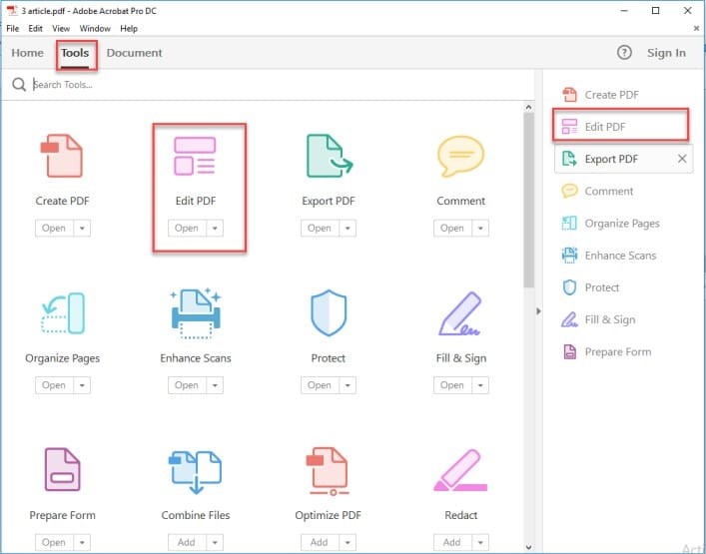Open the Comment speech bubble icon in grid
The height and width of the screenshot is (554, 706).
click(460, 156)
